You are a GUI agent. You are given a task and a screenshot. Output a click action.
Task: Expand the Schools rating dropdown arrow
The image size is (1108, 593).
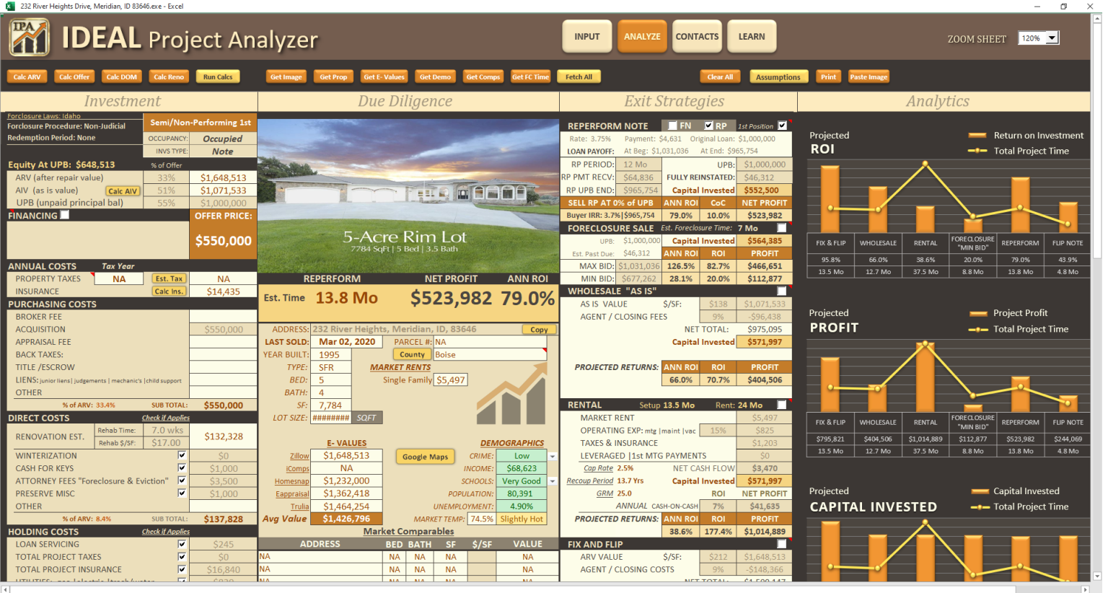[x=553, y=481]
